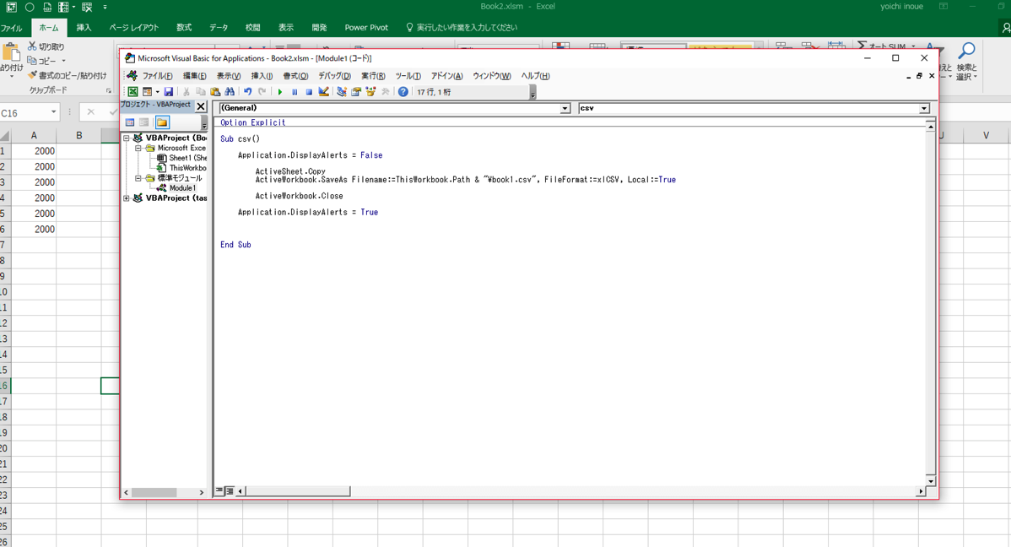Viewport: 1011px width, 547px height.
Task: Switch to Excel via View Microsoft Excel icon
Action: [132, 92]
